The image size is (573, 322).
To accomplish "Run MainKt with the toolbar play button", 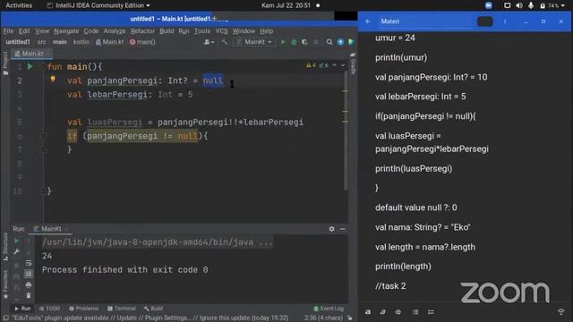I will coord(283,42).
